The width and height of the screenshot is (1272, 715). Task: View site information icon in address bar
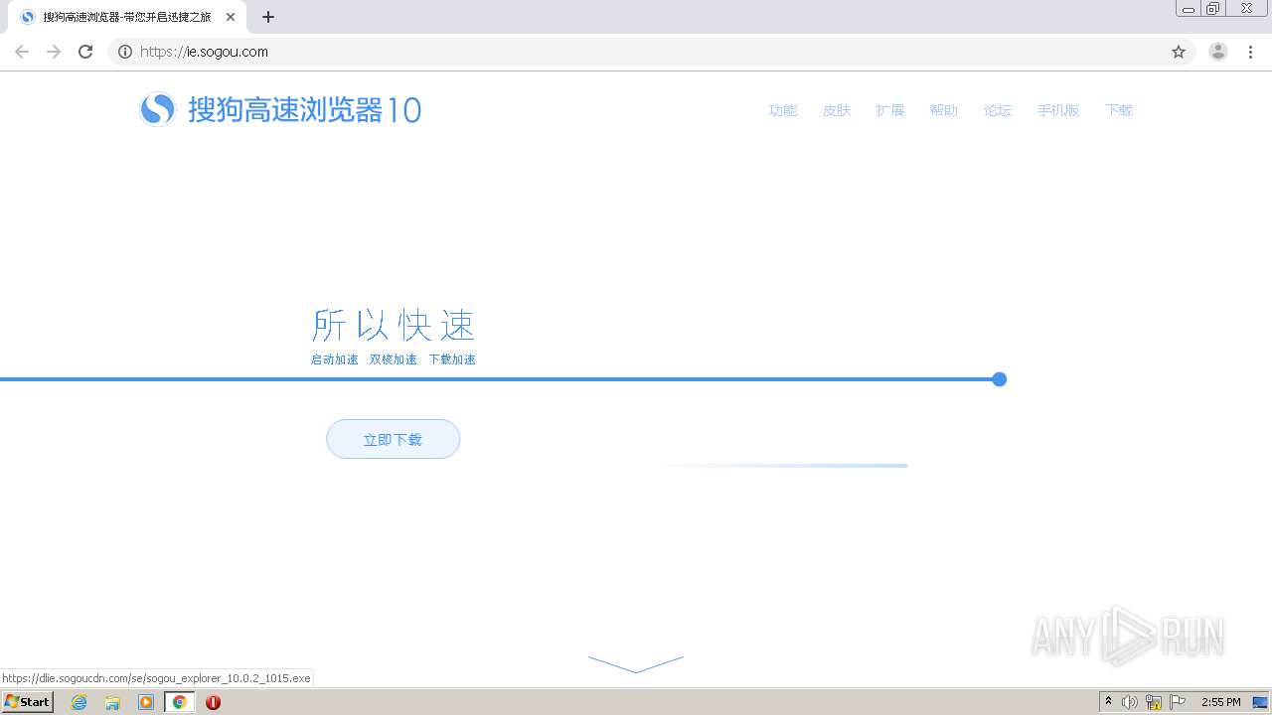coord(125,52)
